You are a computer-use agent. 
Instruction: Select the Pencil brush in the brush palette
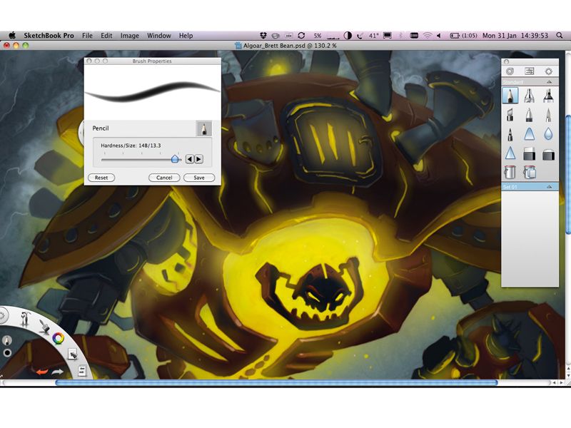point(510,96)
